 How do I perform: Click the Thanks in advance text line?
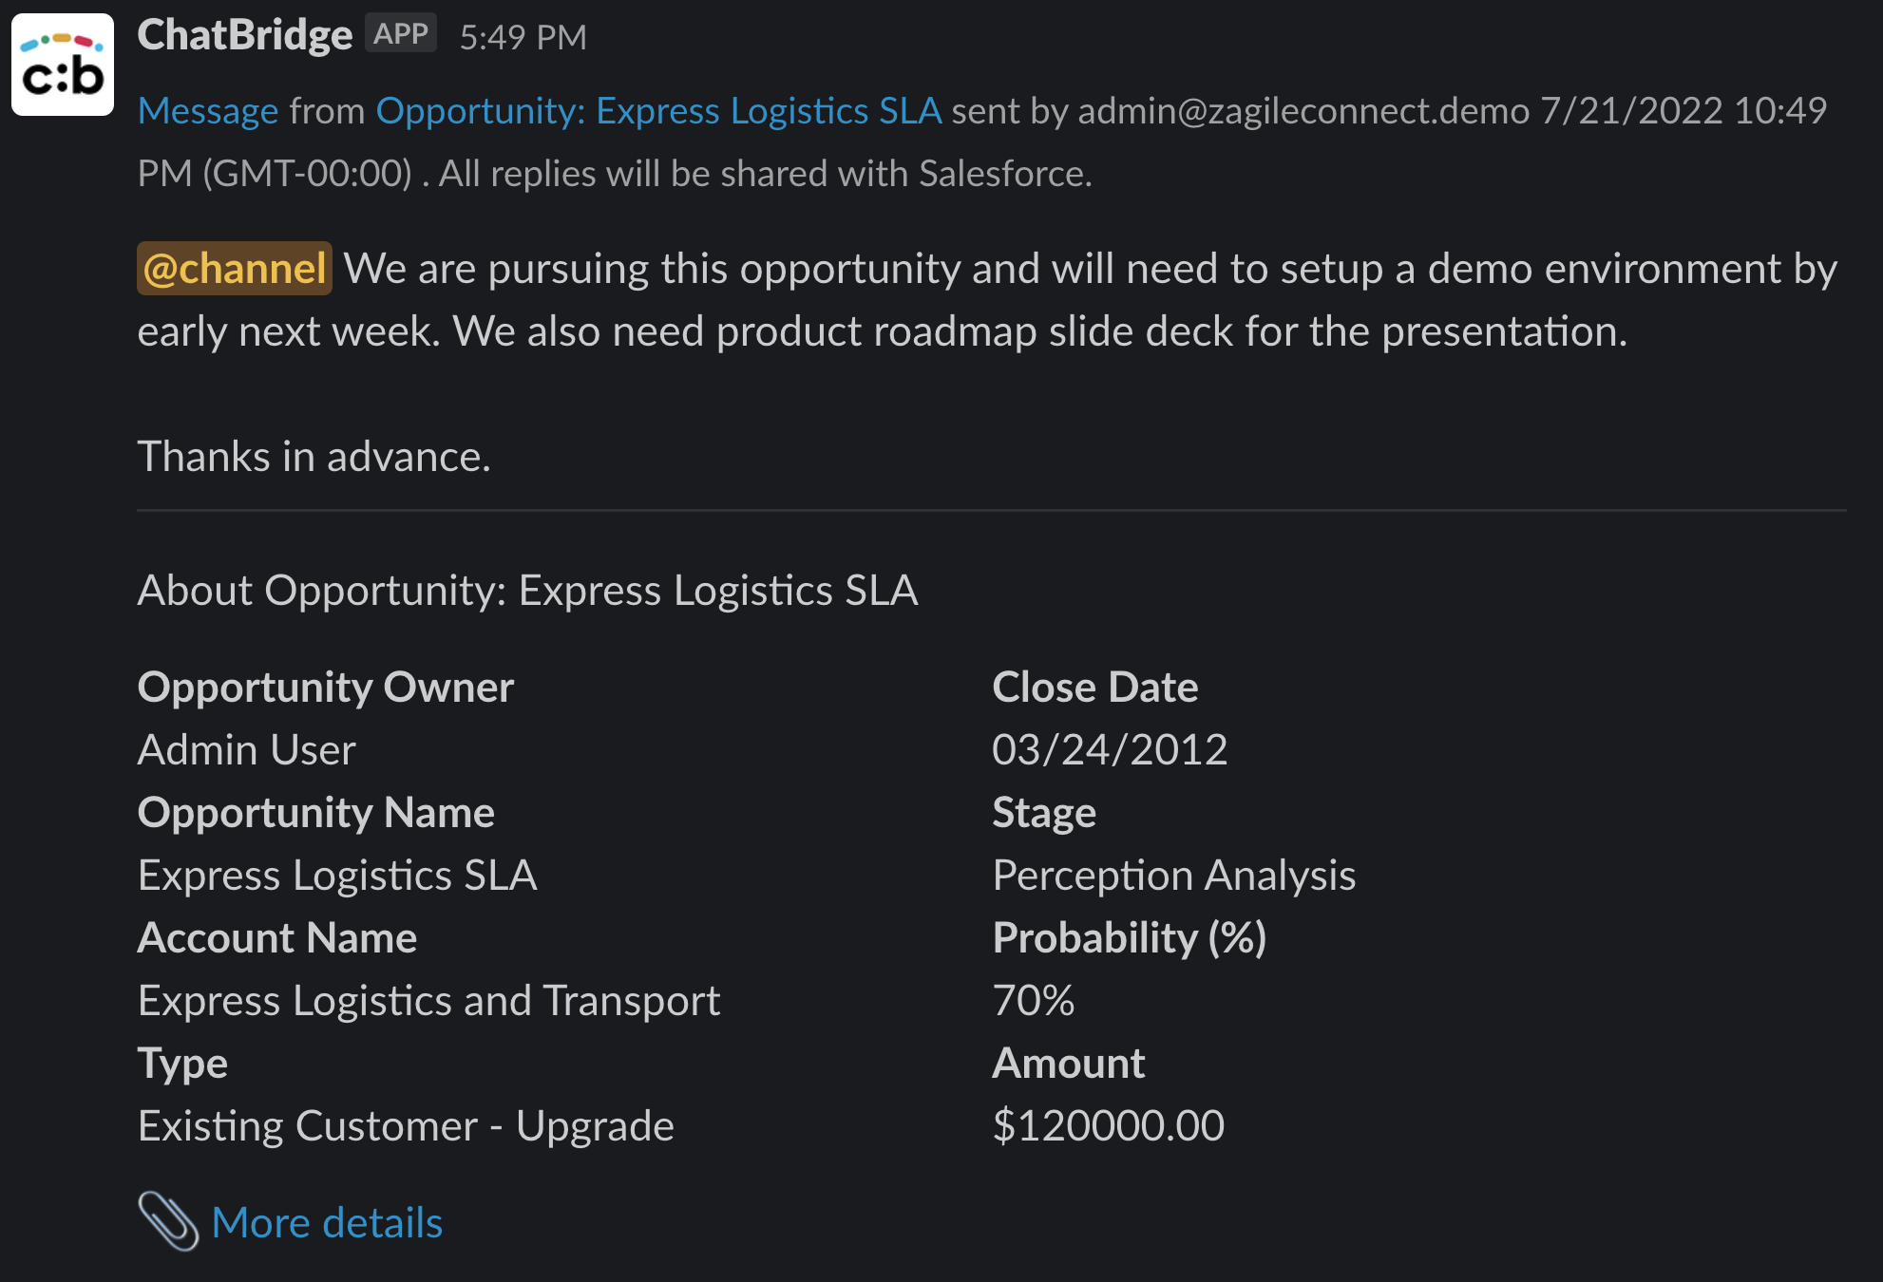click(314, 457)
